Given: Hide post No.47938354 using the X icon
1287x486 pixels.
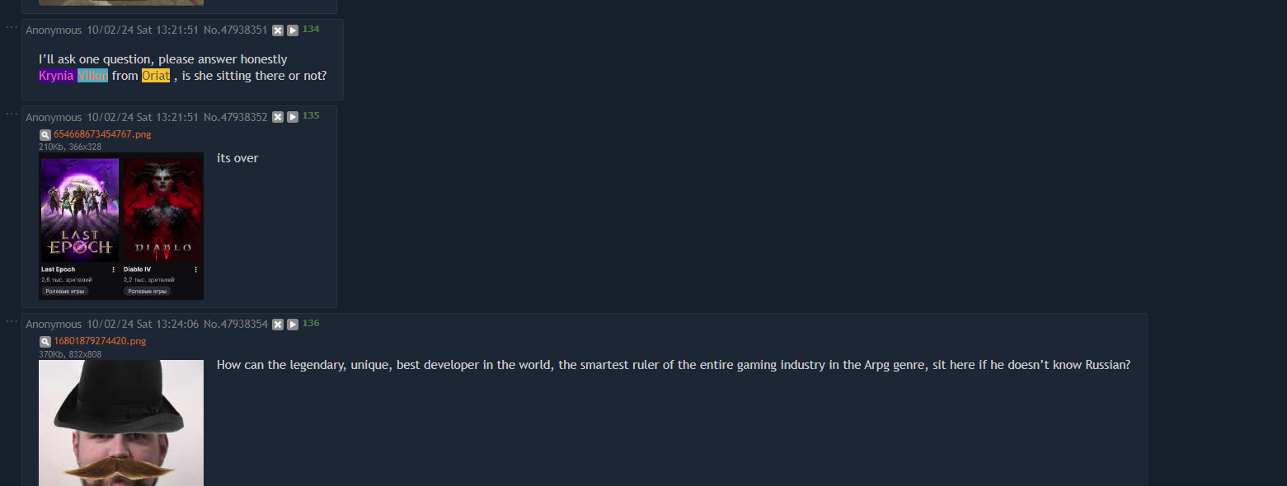Looking at the screenshot, I should coord(278,325).
